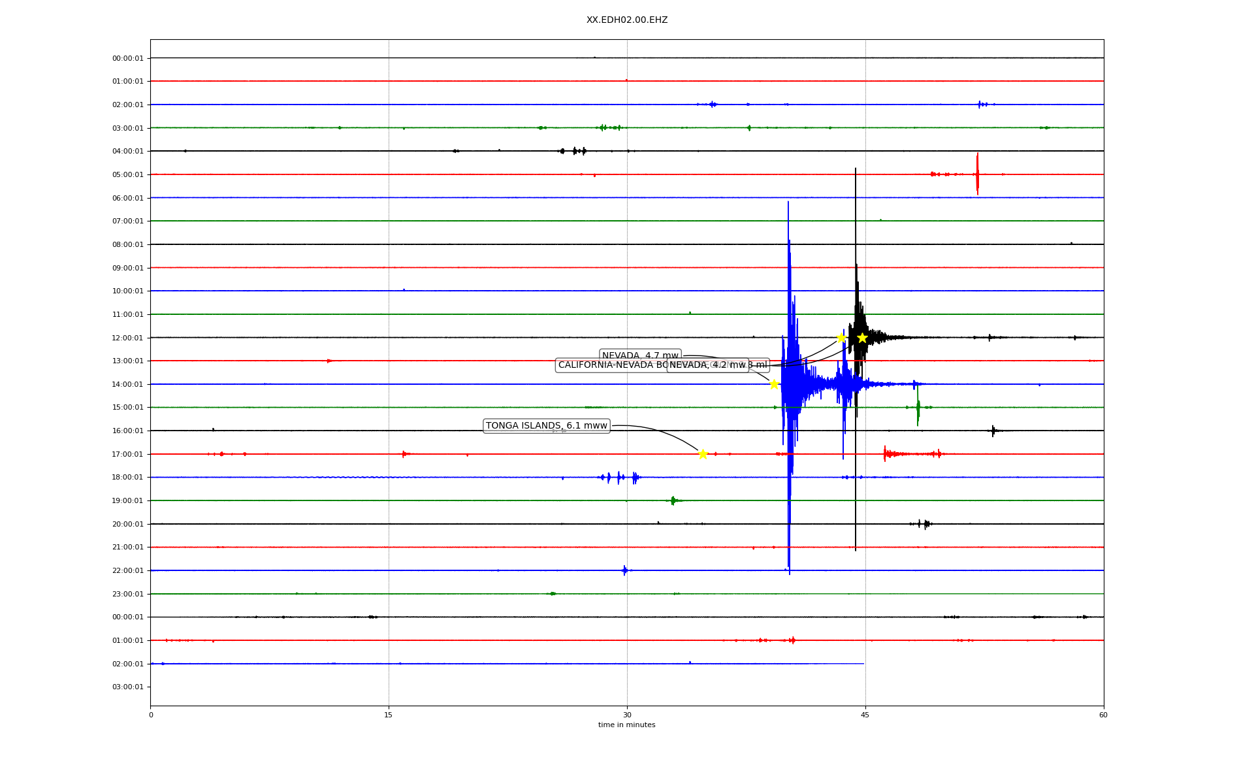Click the 17:00:01 row time label
1254x784 pixels.
(127, 454)
